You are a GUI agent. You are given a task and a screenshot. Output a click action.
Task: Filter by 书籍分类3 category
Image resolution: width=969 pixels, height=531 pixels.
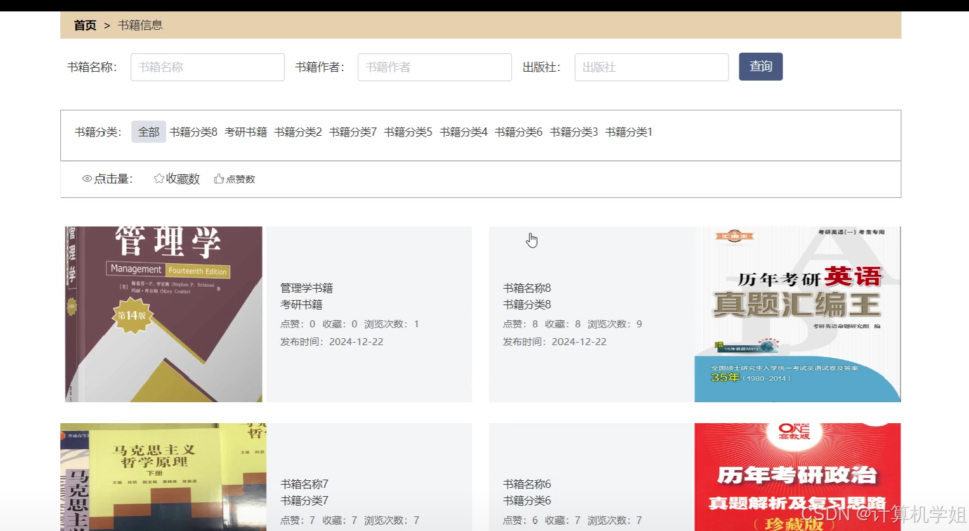[574, 132]
